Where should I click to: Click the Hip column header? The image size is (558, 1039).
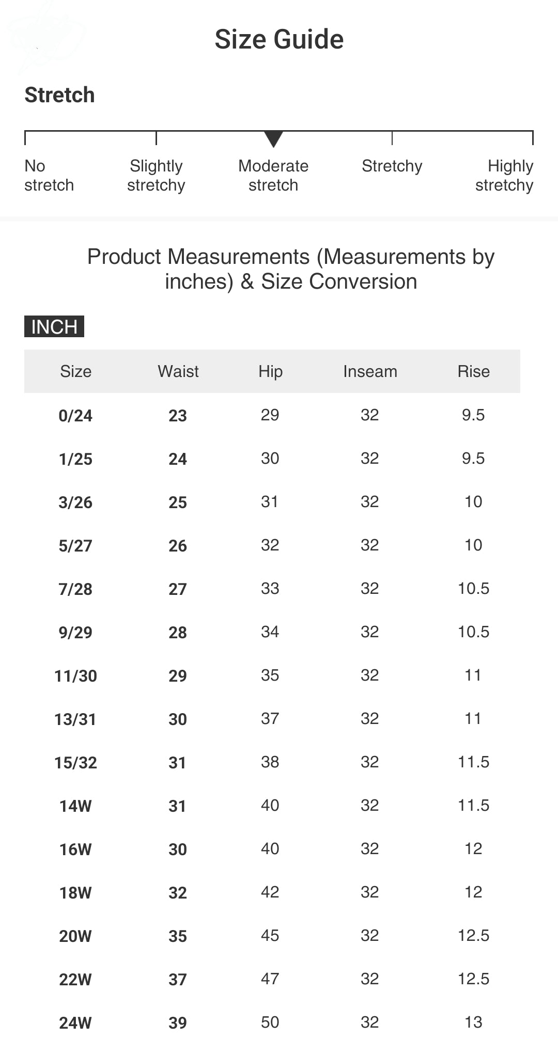click(270, 371)
